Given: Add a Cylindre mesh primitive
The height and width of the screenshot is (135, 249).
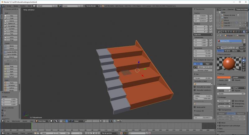Looking at the screenshot, I should click(x=12, y=29).
